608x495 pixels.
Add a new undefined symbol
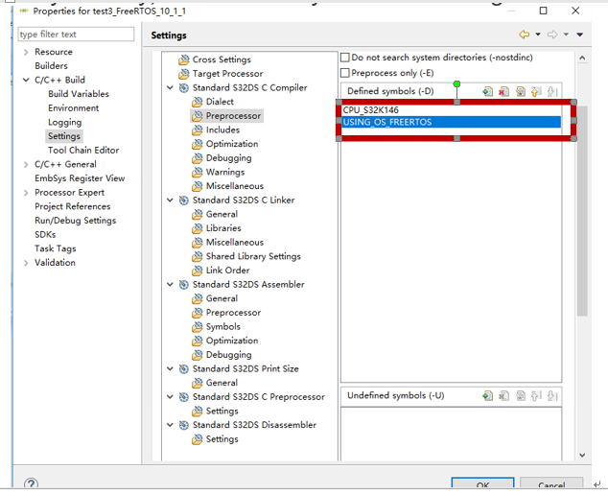click(488, 395)
